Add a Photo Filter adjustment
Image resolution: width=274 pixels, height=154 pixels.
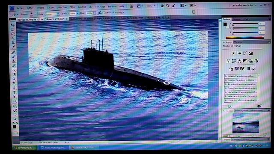pos(250,61)
